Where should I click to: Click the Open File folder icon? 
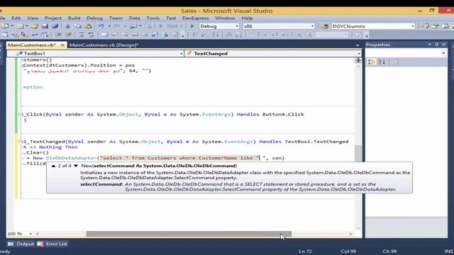tap(35, 26)
